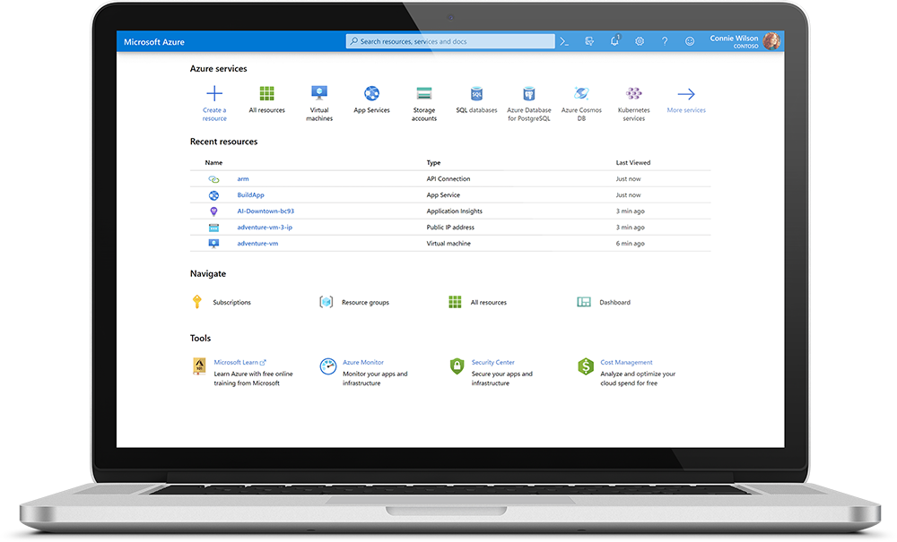Go to Subscriptions
Screen dimensions: 897x542
pyautogui.click(x=231, y=302)
